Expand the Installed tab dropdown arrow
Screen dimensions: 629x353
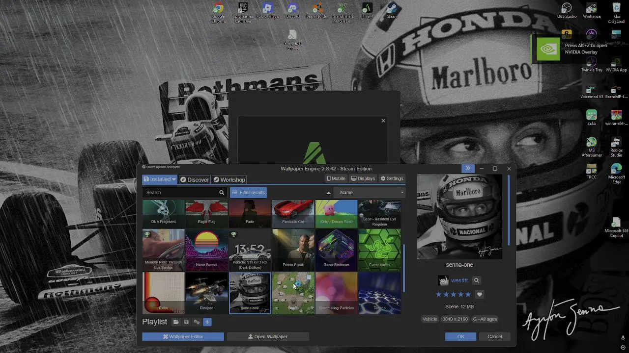(174, 179)
